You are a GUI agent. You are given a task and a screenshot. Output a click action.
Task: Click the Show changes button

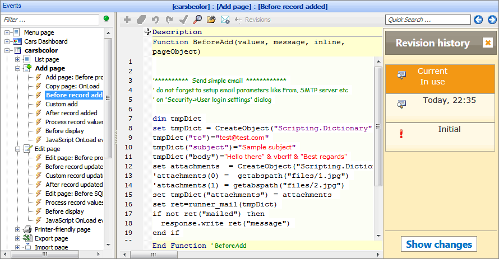(x=439, y=244)
